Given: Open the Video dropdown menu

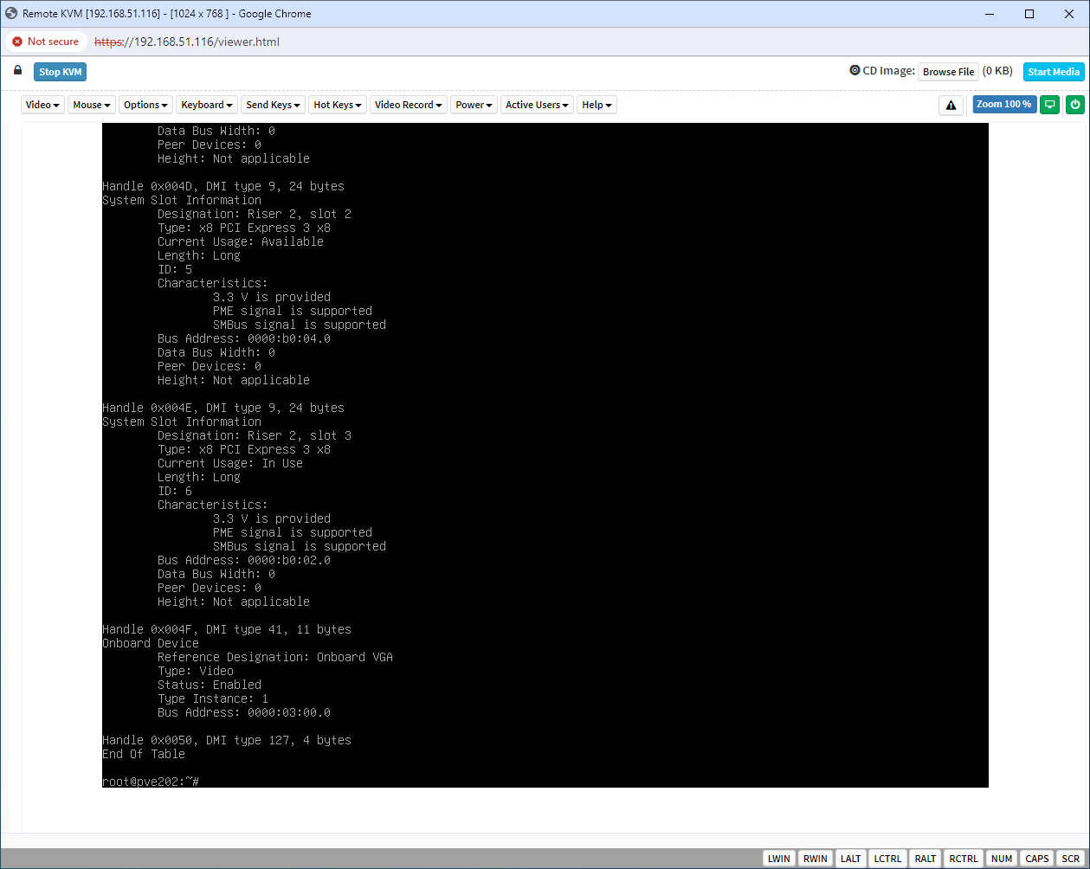Looking at the screenshot, I should pyautogui.click(x=42, y=105).
